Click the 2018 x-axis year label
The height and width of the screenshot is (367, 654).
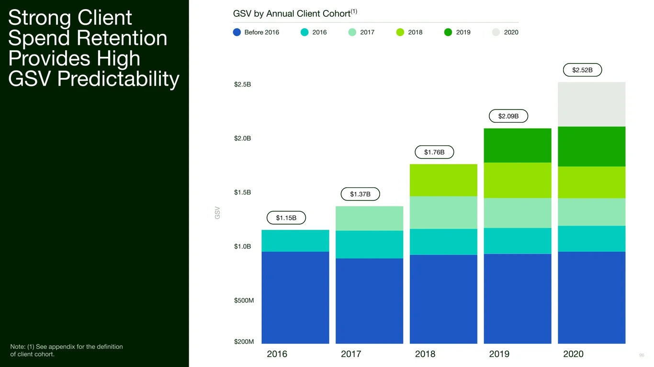click(x=425, y=354)
